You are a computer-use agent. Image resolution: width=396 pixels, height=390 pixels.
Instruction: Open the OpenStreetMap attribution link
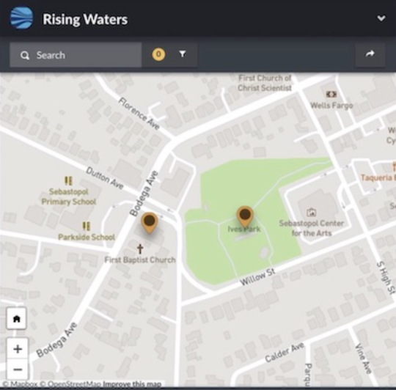pyautogui.click(x=70, y=384)
